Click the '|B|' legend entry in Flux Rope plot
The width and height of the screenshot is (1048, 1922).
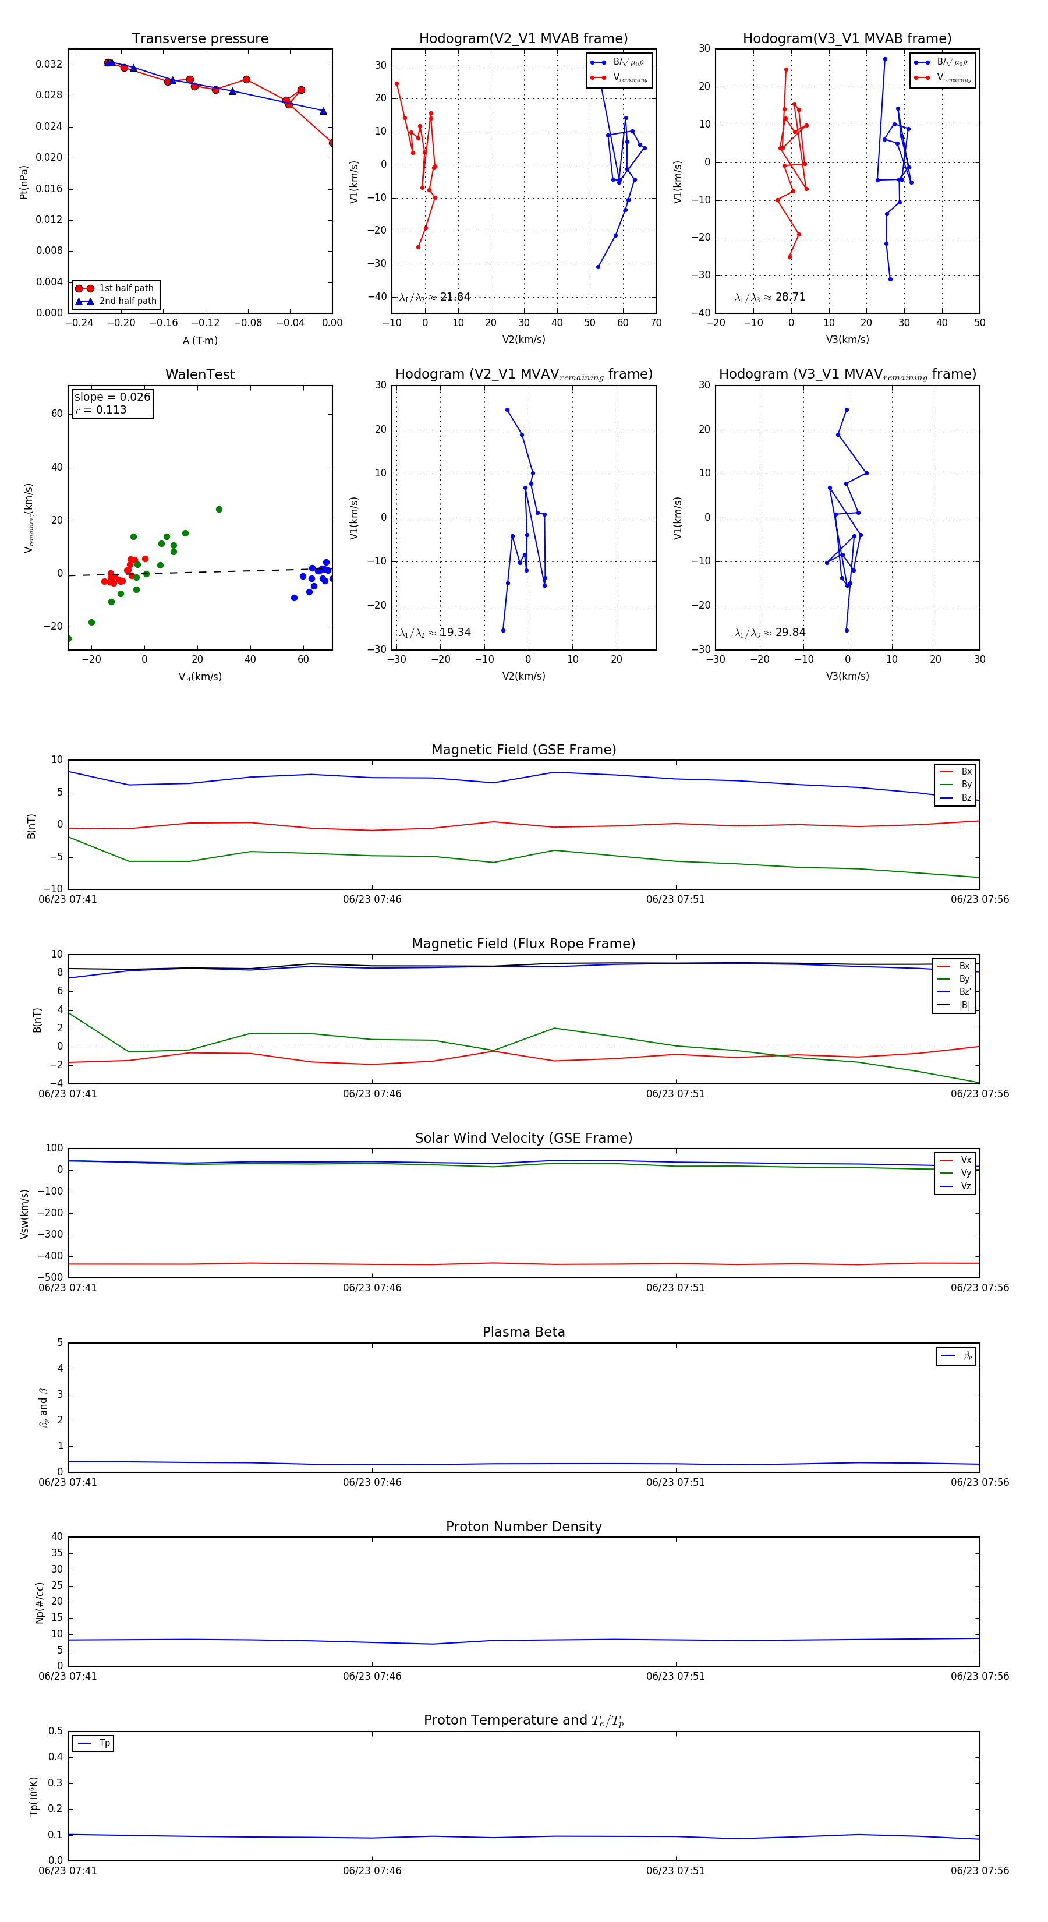point(955,1005)
